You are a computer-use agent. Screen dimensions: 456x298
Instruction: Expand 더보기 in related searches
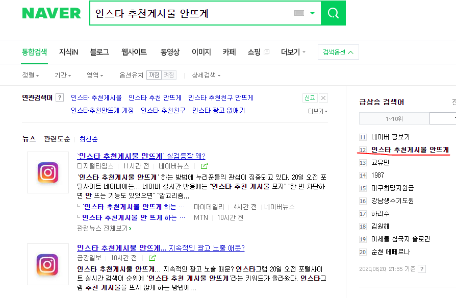318,111
